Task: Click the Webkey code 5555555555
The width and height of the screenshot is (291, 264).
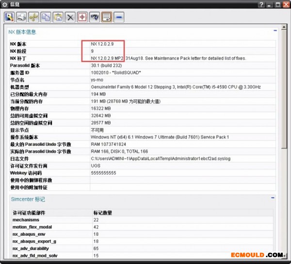Action: pos(104,173)
